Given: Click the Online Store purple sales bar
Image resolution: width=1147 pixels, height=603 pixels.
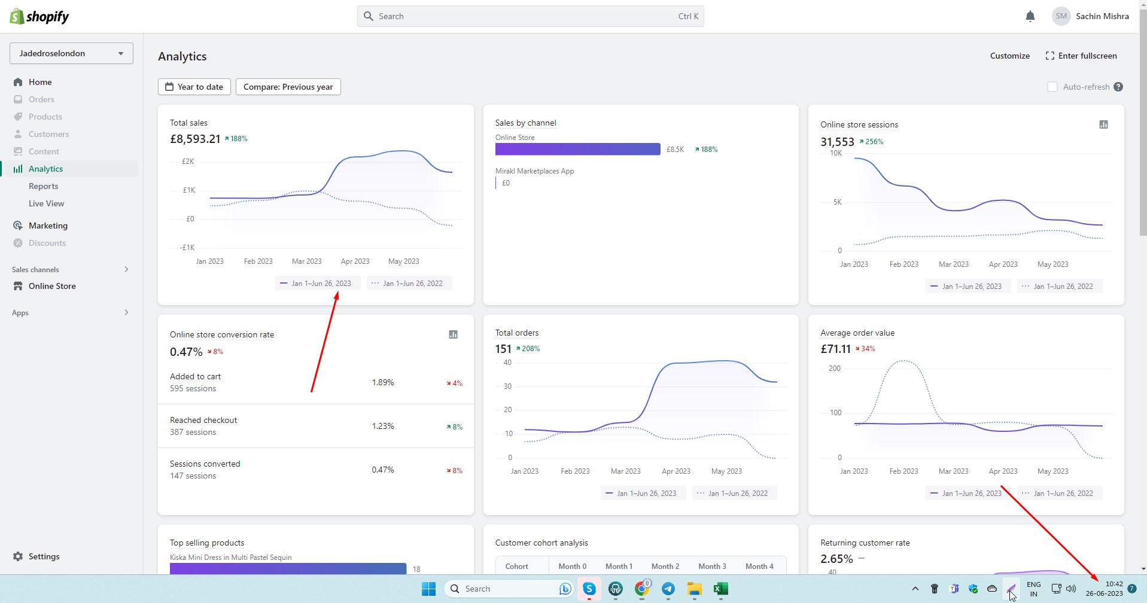Looking at the screenshot, I should click(578, 149).
